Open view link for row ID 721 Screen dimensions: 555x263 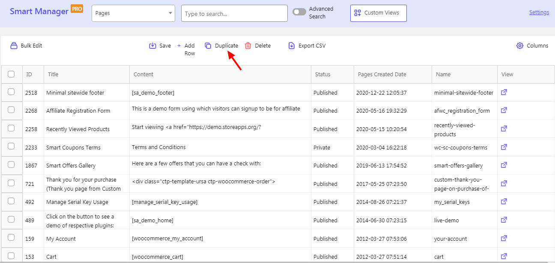[504, 183]
